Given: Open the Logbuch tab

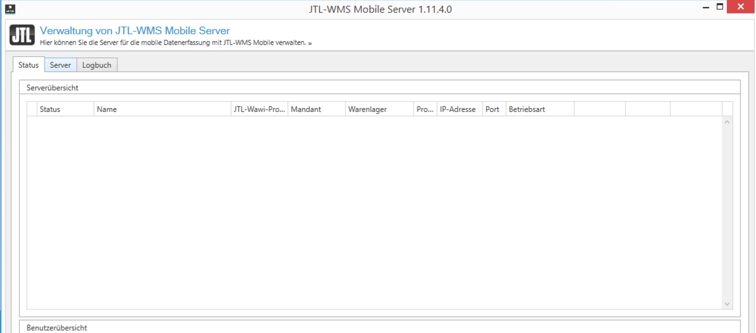Looking at the screenshot, I should 97,65.
